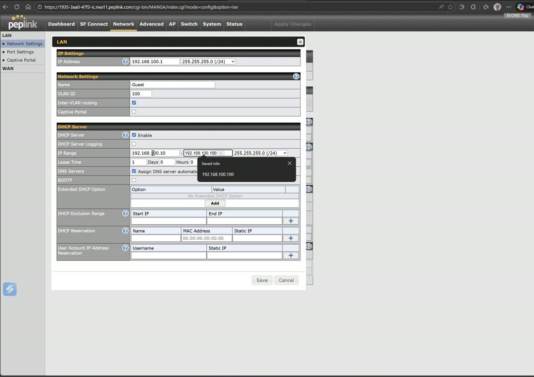Select the Network tab
Image resolution: width=534 pixels, height=377 pixels.
point(124,24)
